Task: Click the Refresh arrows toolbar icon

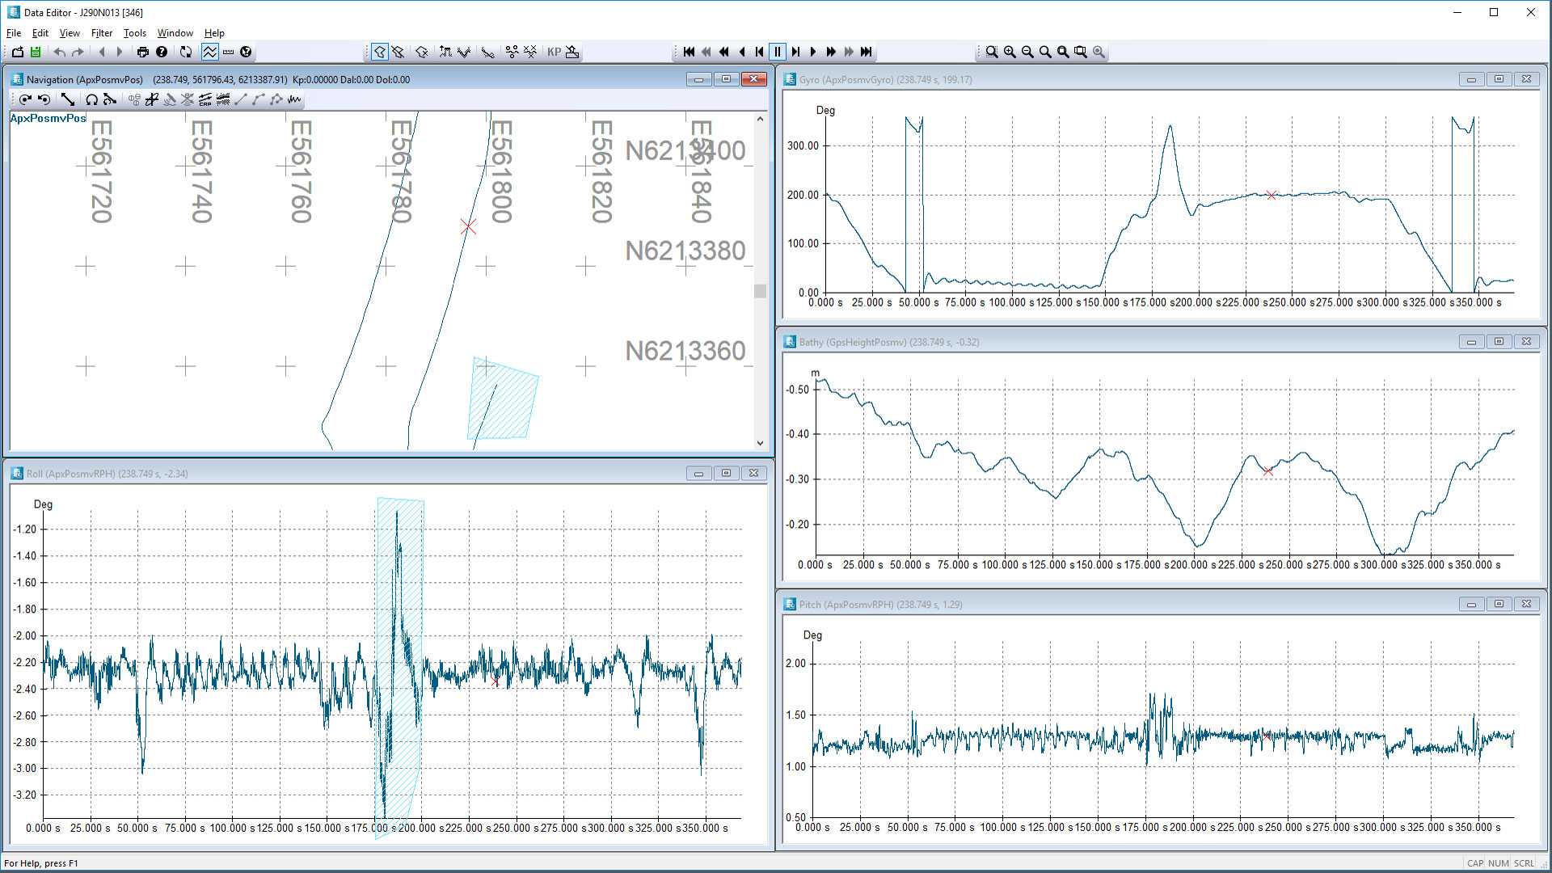Action: 186,52
